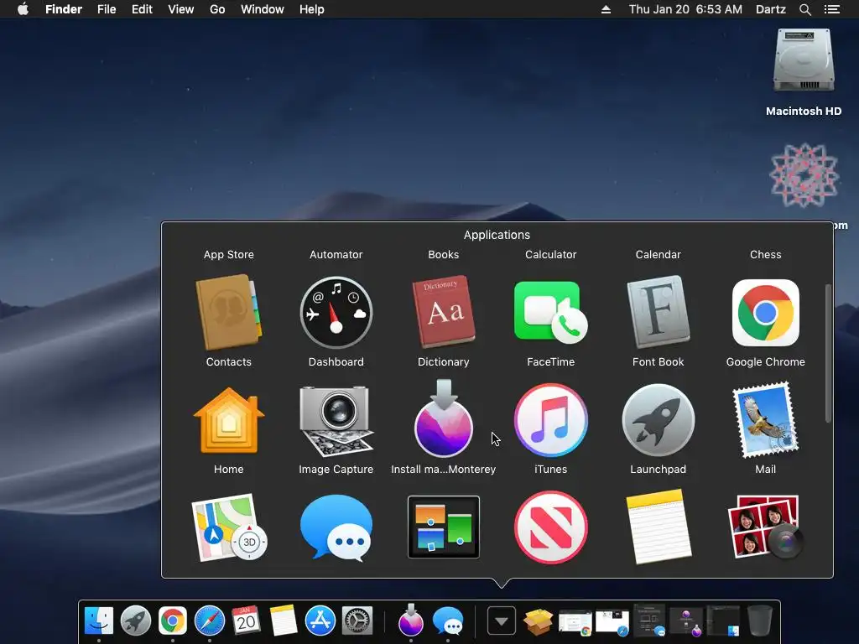Screen dimensions: 859x644
Task: Launch FaceTime from the Applications stack
Action: tap(550, 313)
